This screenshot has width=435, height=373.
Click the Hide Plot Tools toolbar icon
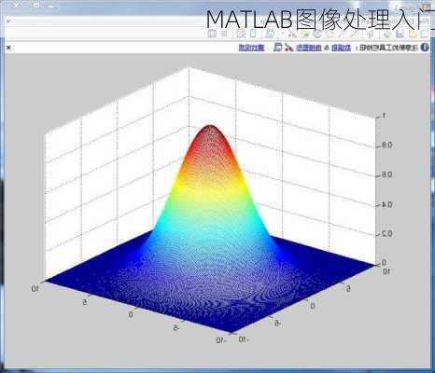[x=224, y=34]
